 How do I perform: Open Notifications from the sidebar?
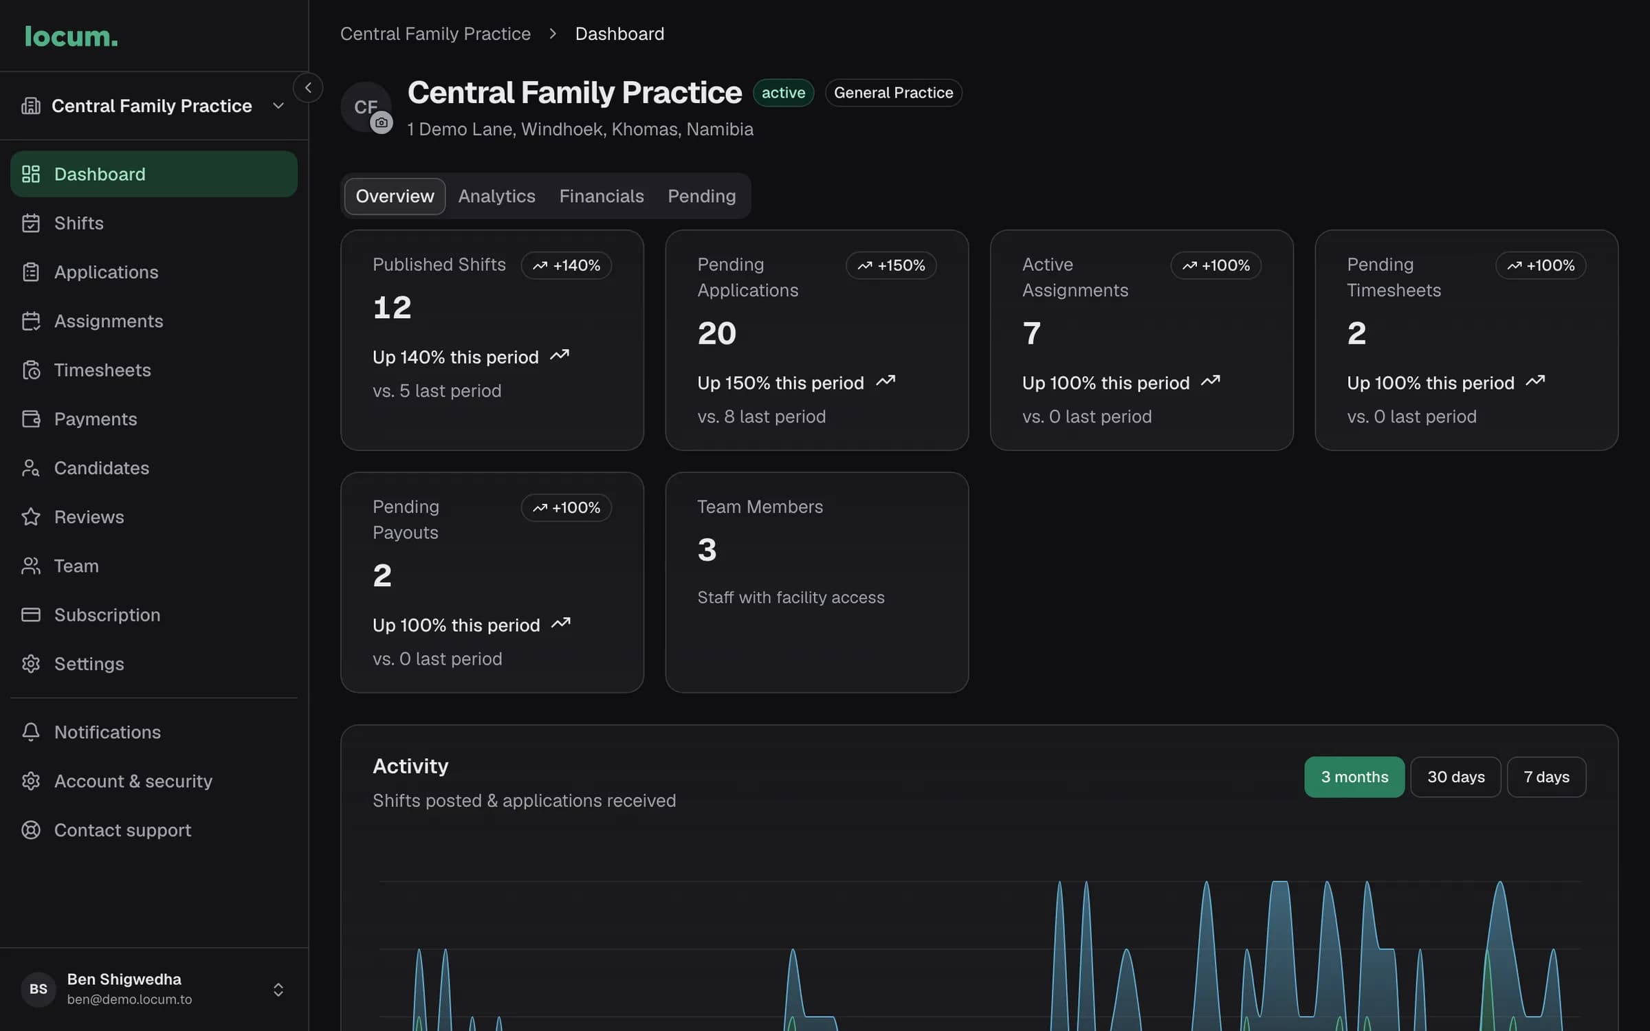click(154, 732)
